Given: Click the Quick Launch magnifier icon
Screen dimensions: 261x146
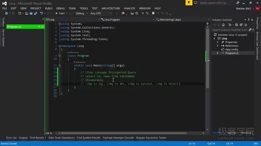Looking at the screenshot, I should click(x=238, y=3).
